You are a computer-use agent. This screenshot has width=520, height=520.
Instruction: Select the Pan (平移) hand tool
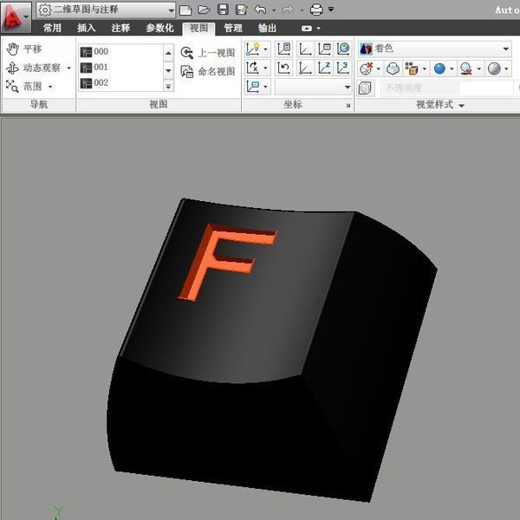24,49
